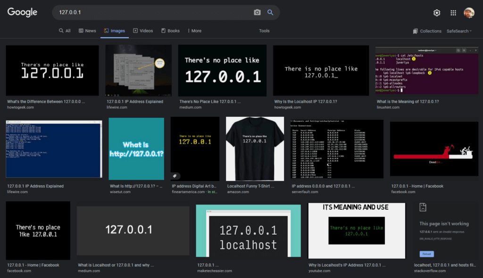
Task: Click the search box containing 127.0.0.1
Action: tap(151, 13)
